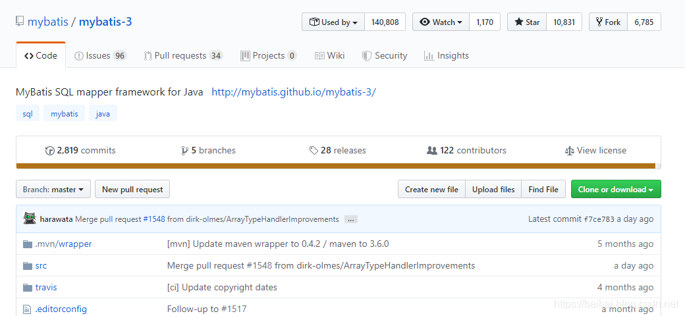The width and height of the screenshot is (685, 316).
Task: Open the .mvn/wrapper folder
Action: click(x=64, y=244)
